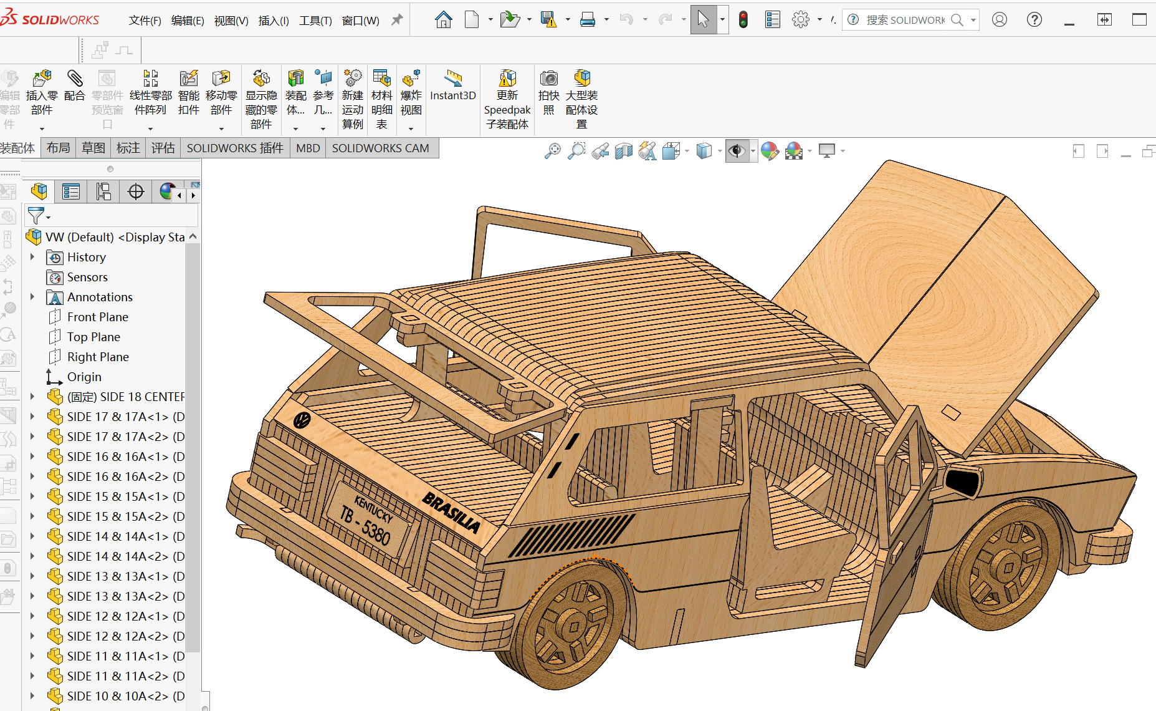Select PropertyManager tab icon
The width and height of the screenshot is (1156, 711).
[x=71, y=191]
